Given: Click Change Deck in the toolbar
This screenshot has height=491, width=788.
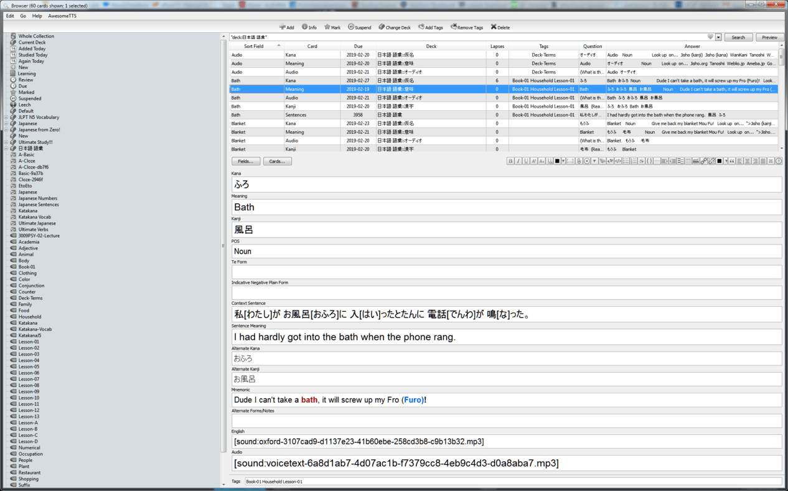Looking at the screenshot, I should pos(395,27).
